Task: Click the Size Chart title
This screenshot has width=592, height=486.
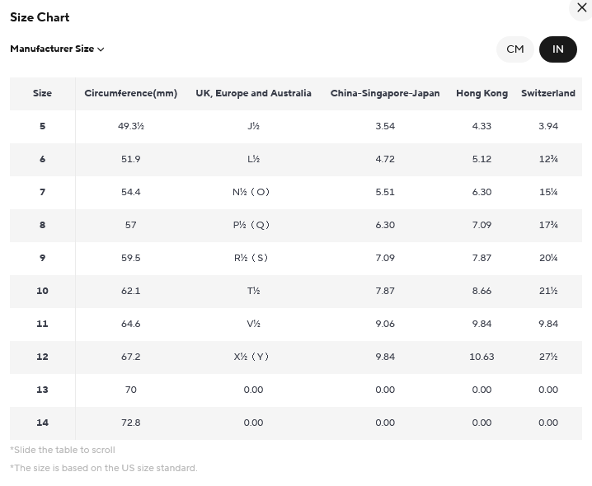Action: tap(40, 17)
